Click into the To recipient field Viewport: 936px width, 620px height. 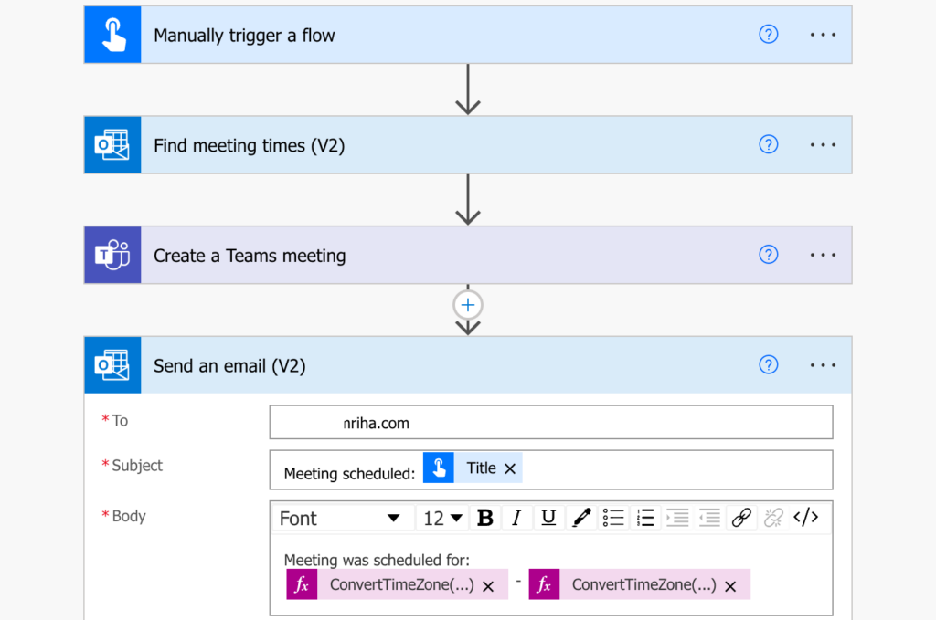(x=550, y=422)
